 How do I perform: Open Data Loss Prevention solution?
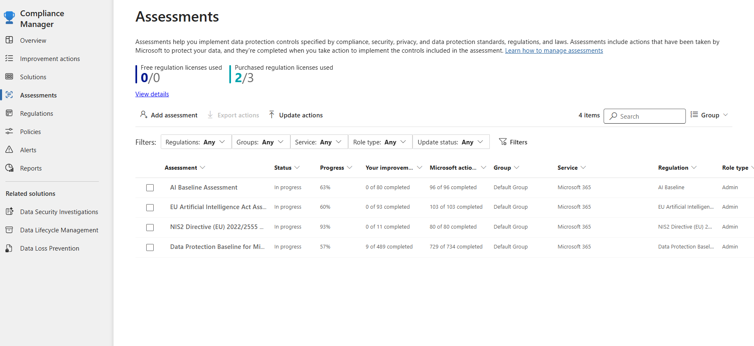click(x=49, y=248)
